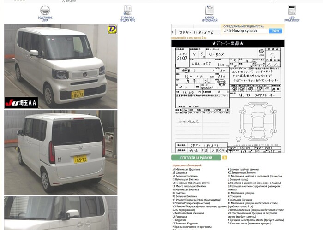Open the 'Авто калькулятор' calculator icon
323x230 pixels.
tap(292, 10)
